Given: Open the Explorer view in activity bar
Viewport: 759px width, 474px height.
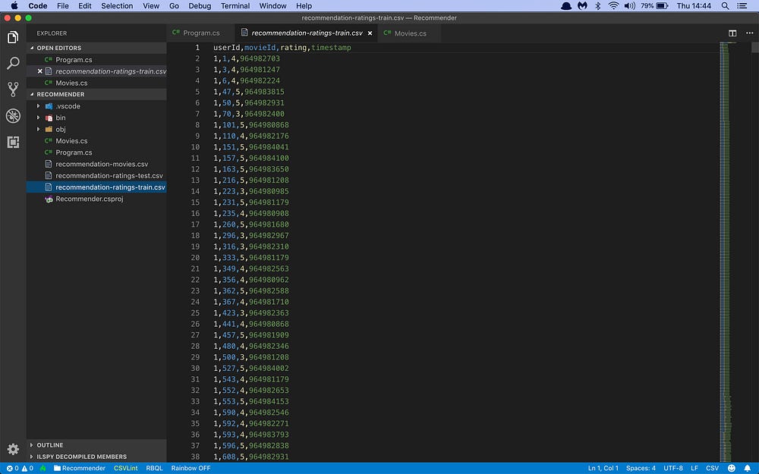Looking at the screenshot, I should click(x=13, y=37).
